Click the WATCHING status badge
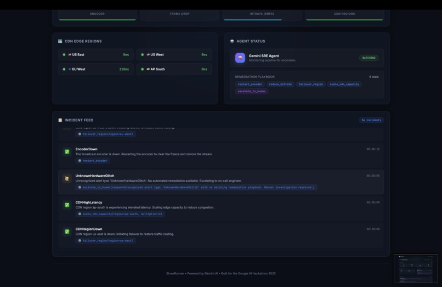Viewport: 442px width, 287px height. 369,58
